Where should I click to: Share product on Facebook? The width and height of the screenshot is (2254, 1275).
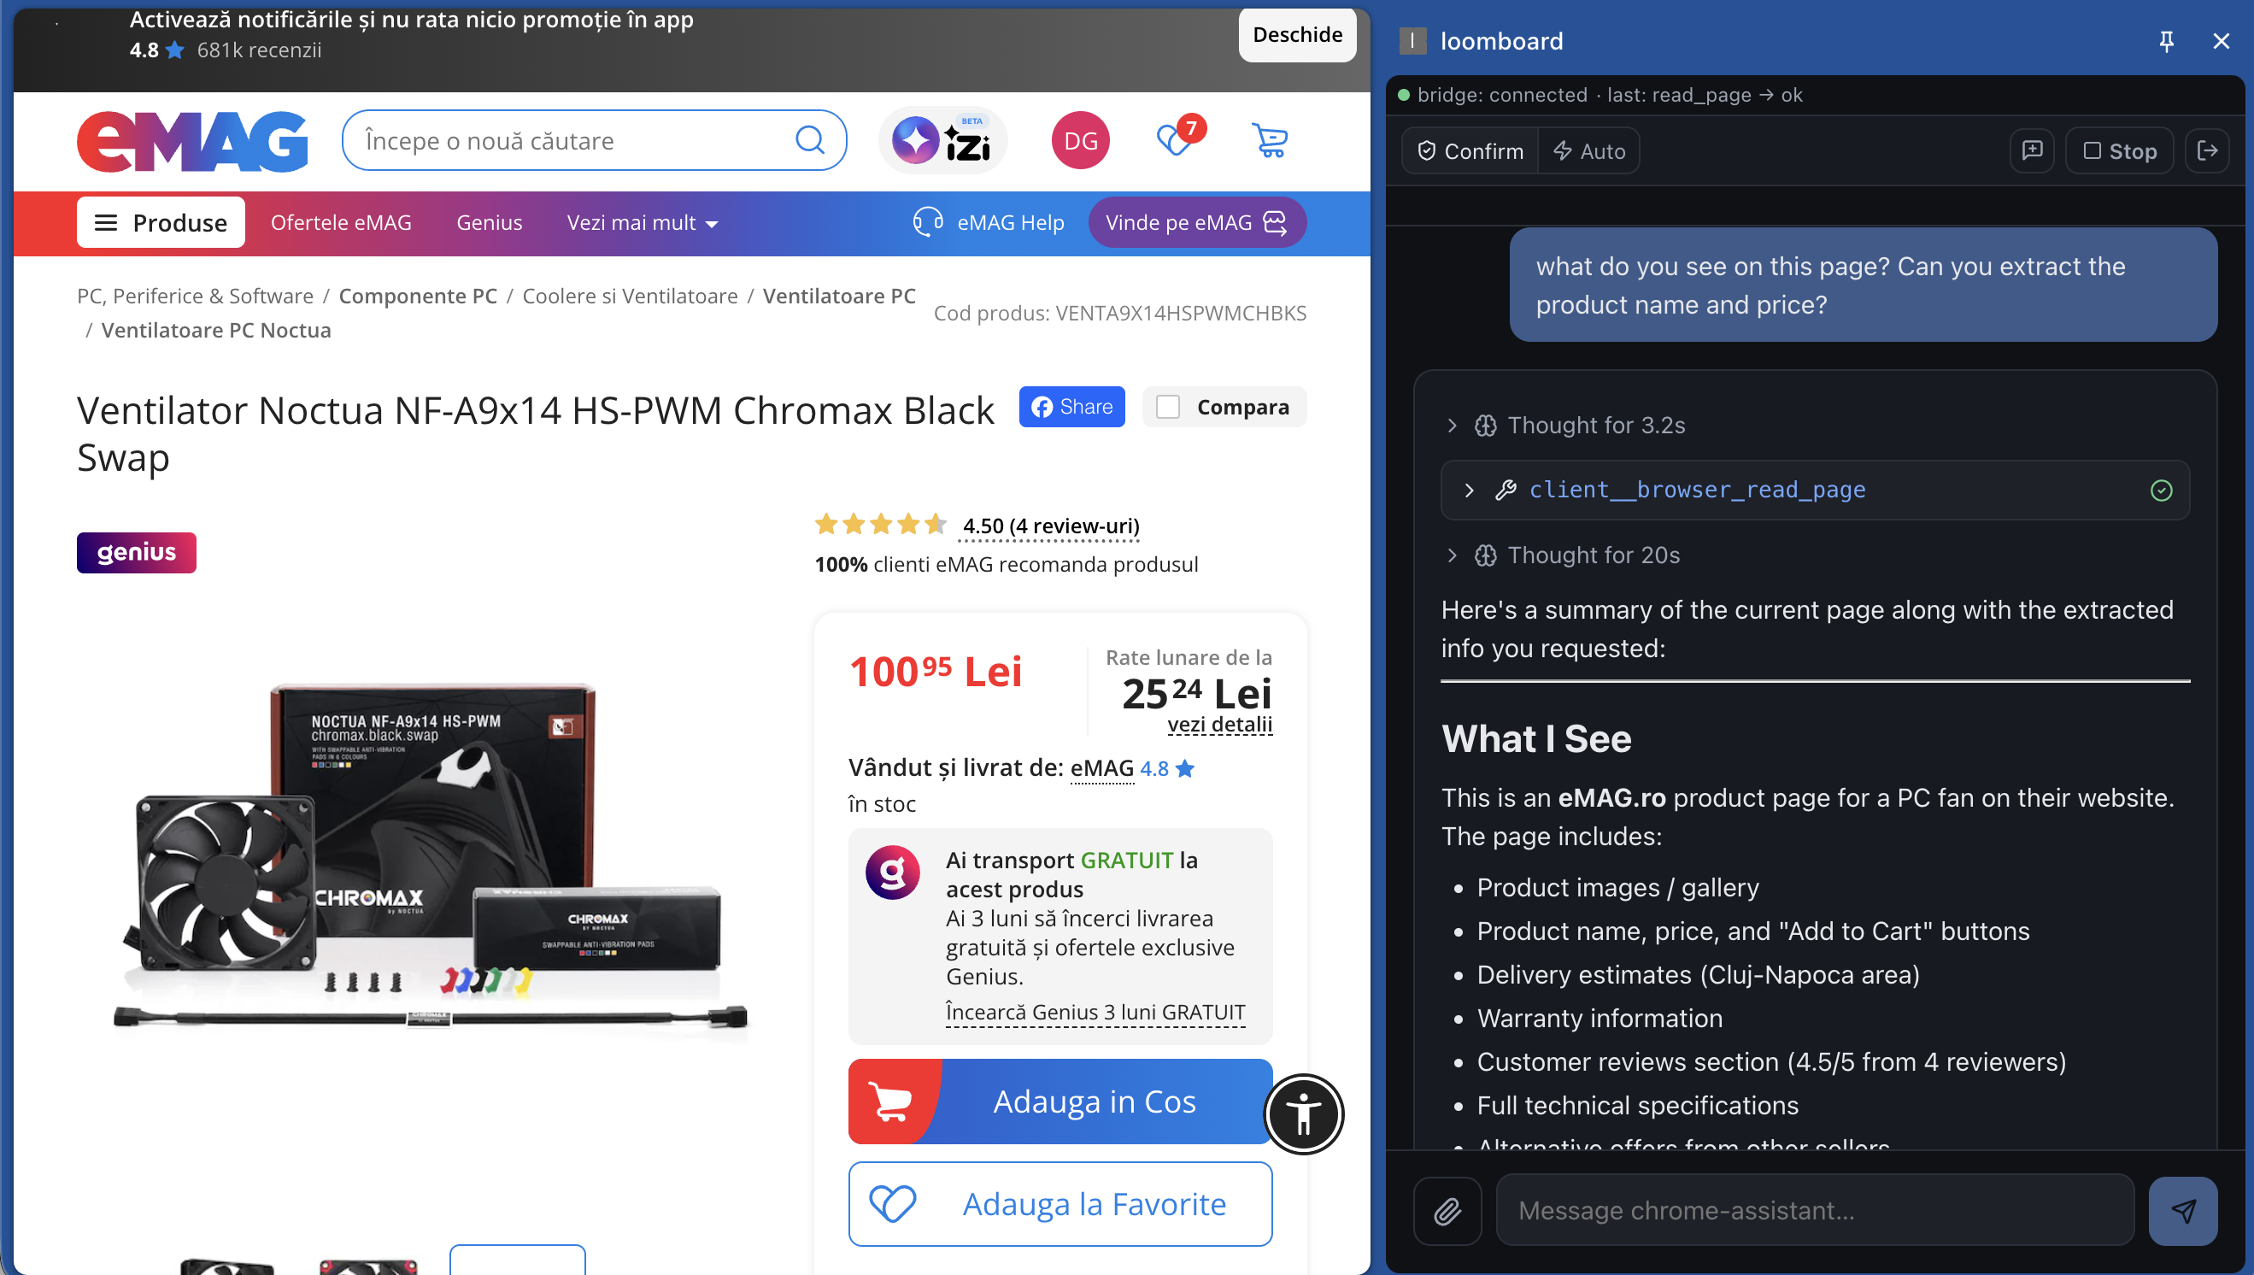[1071, 407]
